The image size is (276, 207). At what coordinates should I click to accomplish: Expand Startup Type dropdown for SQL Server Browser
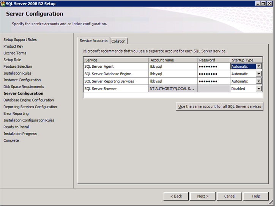click(x=259, y=89)
